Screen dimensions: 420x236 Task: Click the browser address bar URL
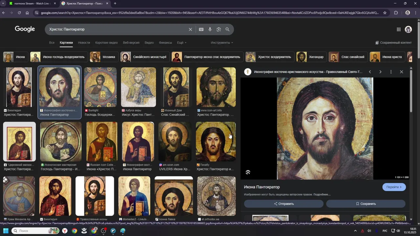click(x=210, y=13)
